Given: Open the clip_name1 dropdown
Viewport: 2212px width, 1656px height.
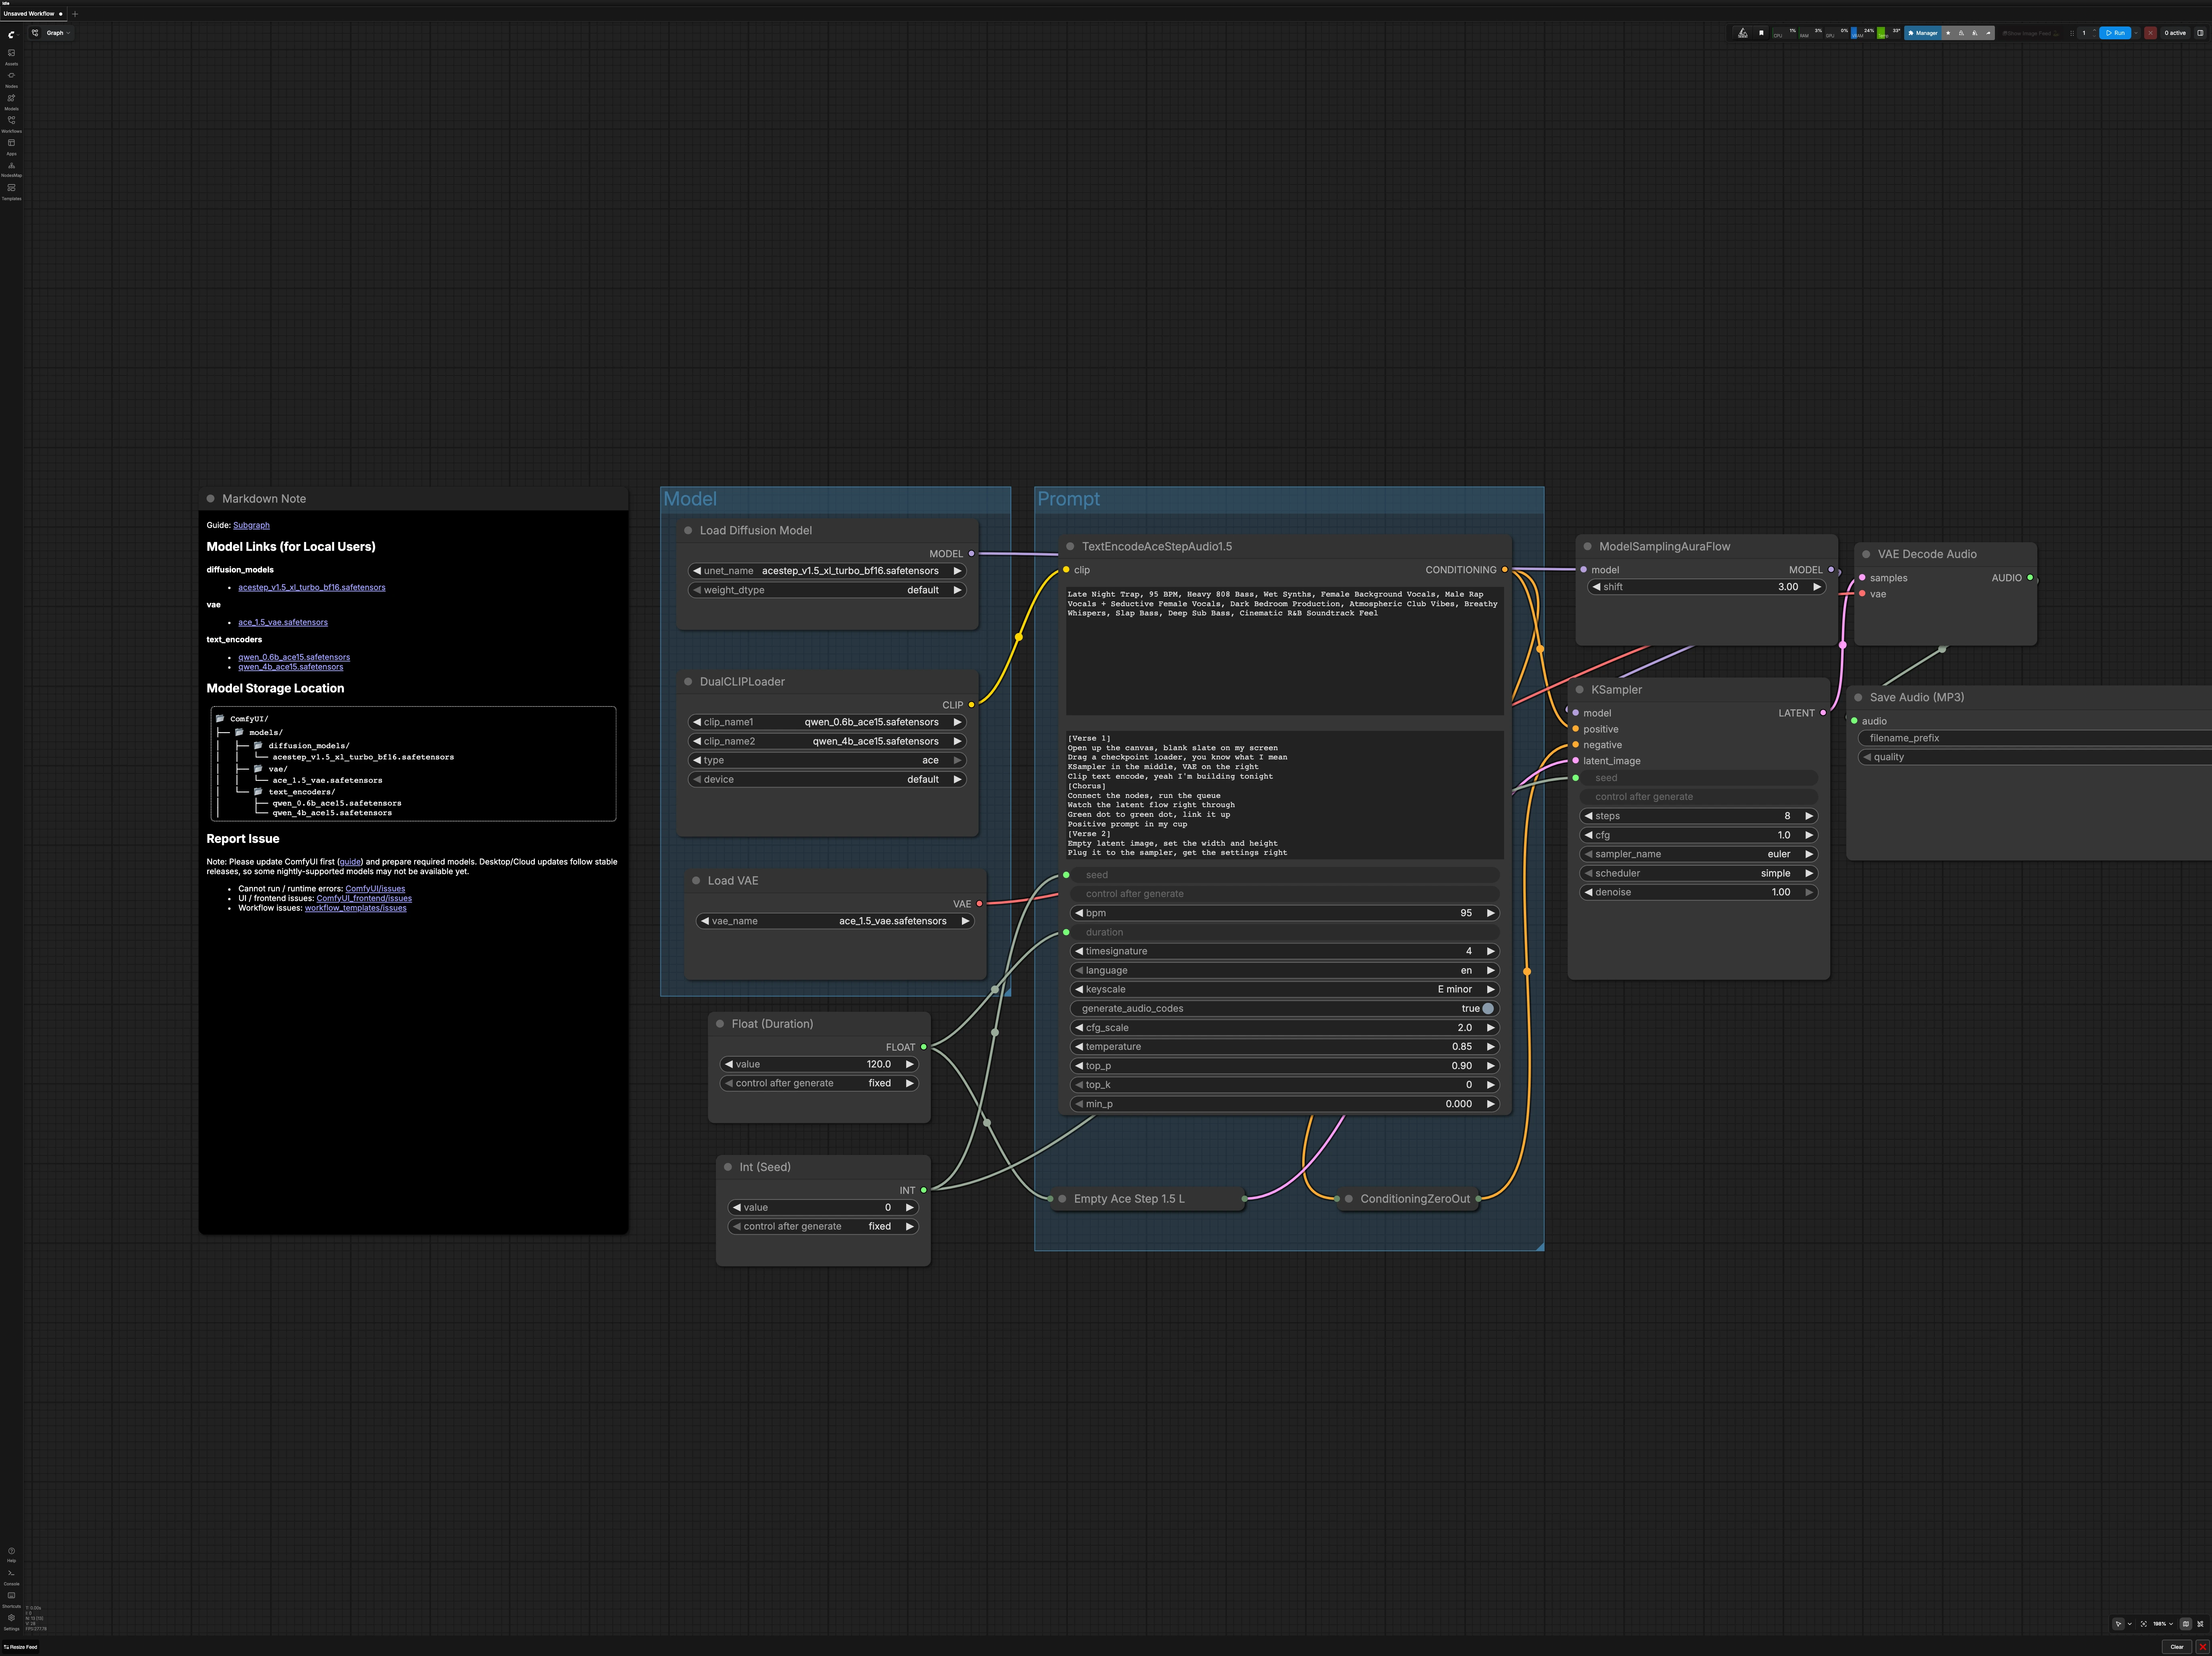Looking at the screenshot, I should coord(827,722).
